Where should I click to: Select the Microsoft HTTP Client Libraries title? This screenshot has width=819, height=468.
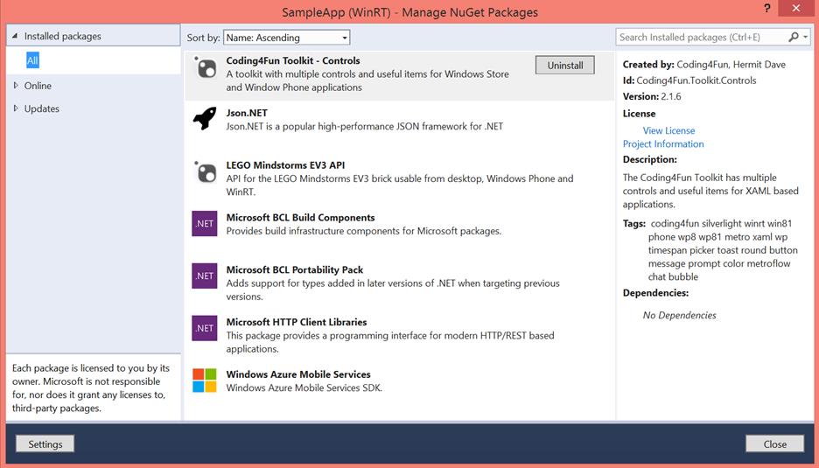[297, 322]
